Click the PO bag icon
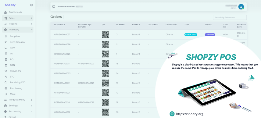 pos(6,59)
